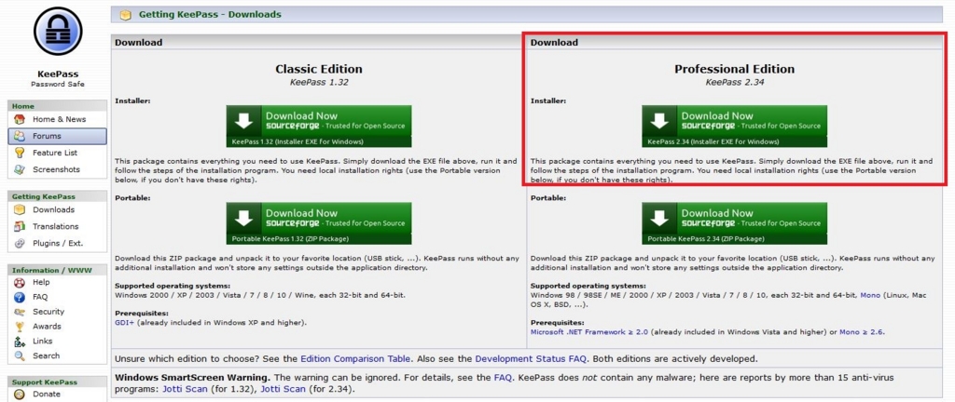Download Portable KeePass 1.32 ZIP Package

(x=319, y=223)
